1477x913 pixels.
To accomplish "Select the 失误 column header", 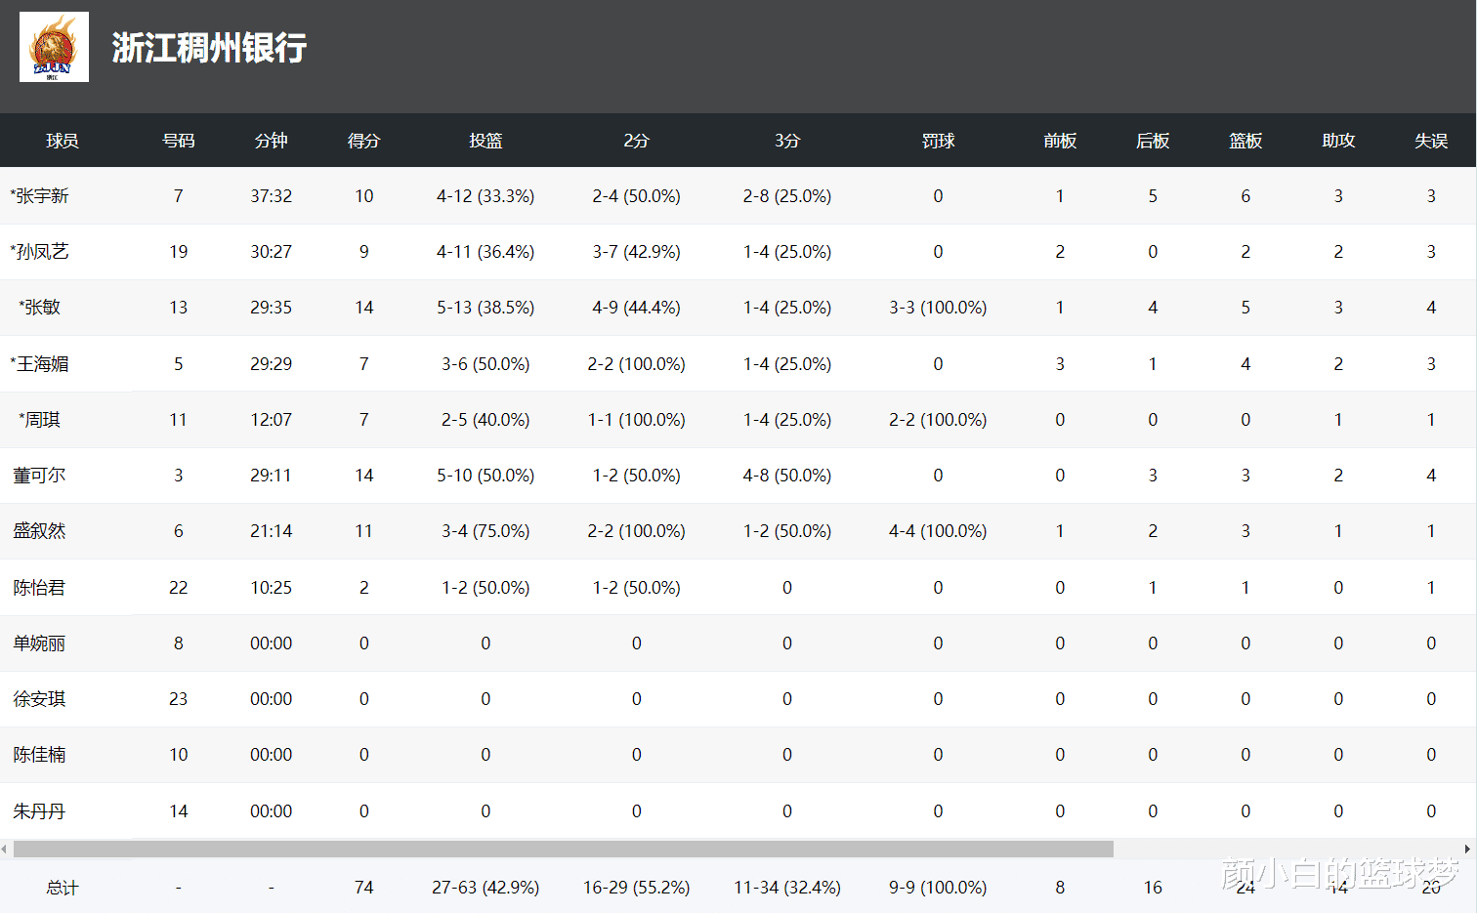I will (x=1431, y=141).
